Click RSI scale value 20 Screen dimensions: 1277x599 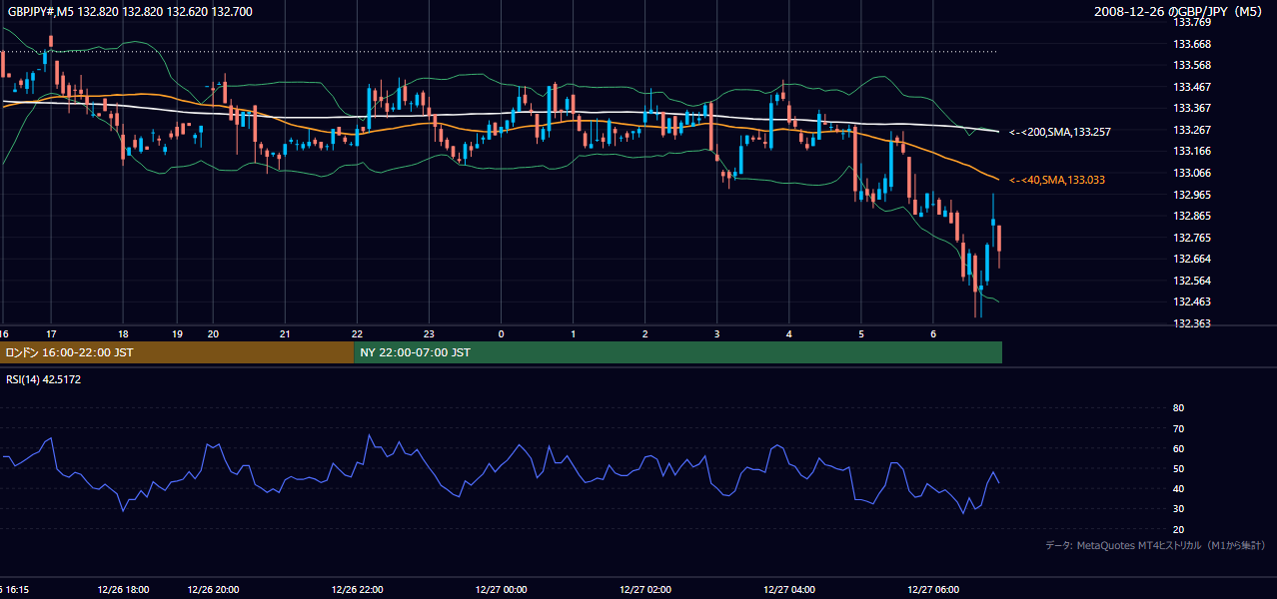click(x=1178, y=529)
